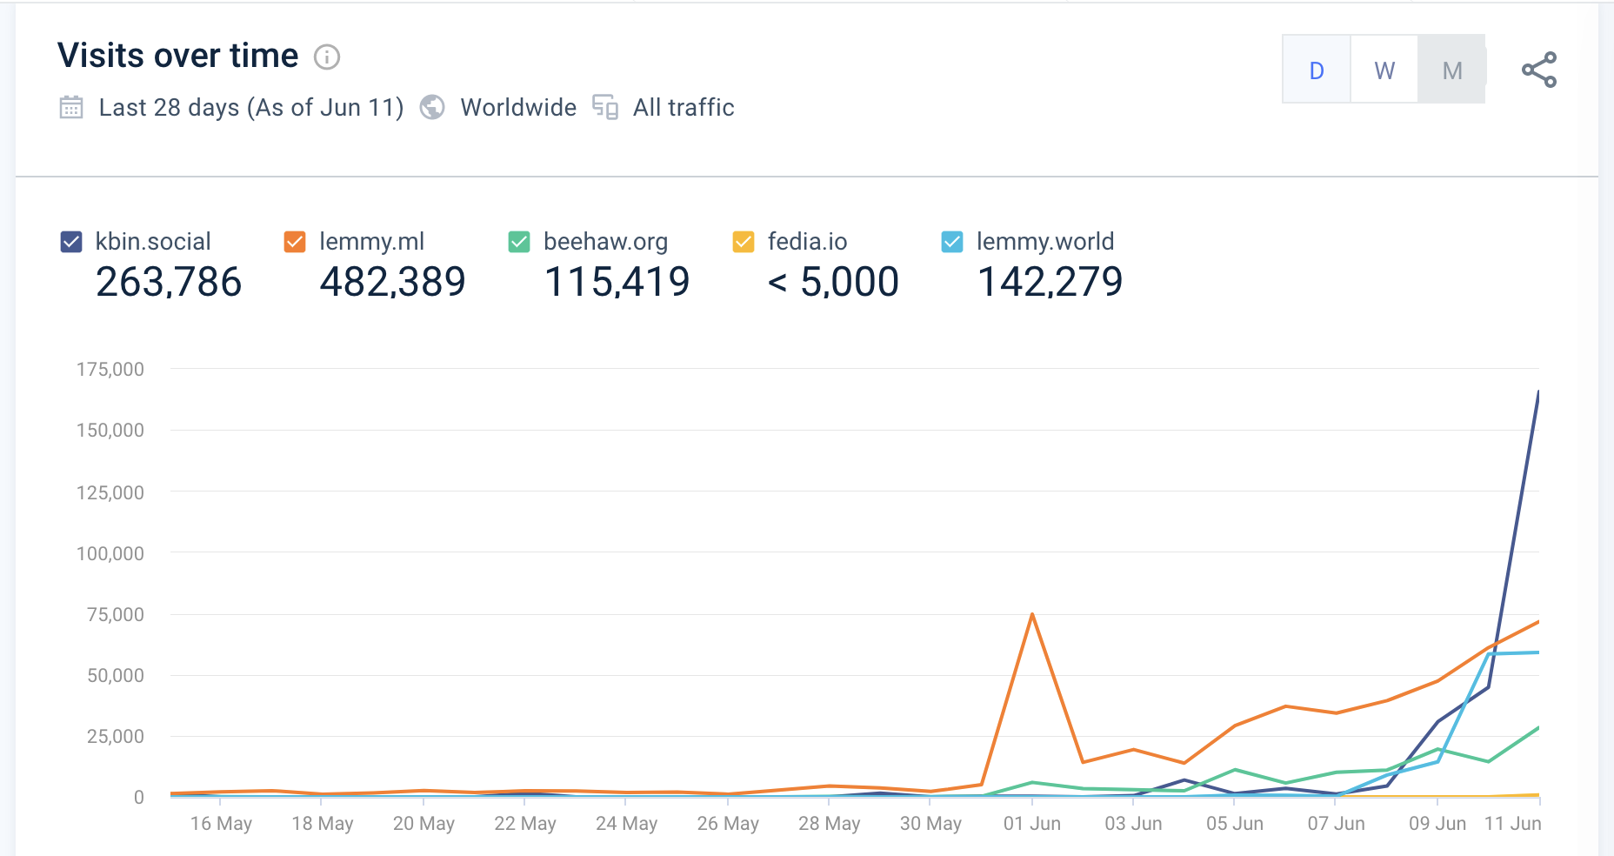Viewport: 1614px width, 856px height.
Task: Click the All traffic label
Action: pyautogui.click(x=684, y=107)
